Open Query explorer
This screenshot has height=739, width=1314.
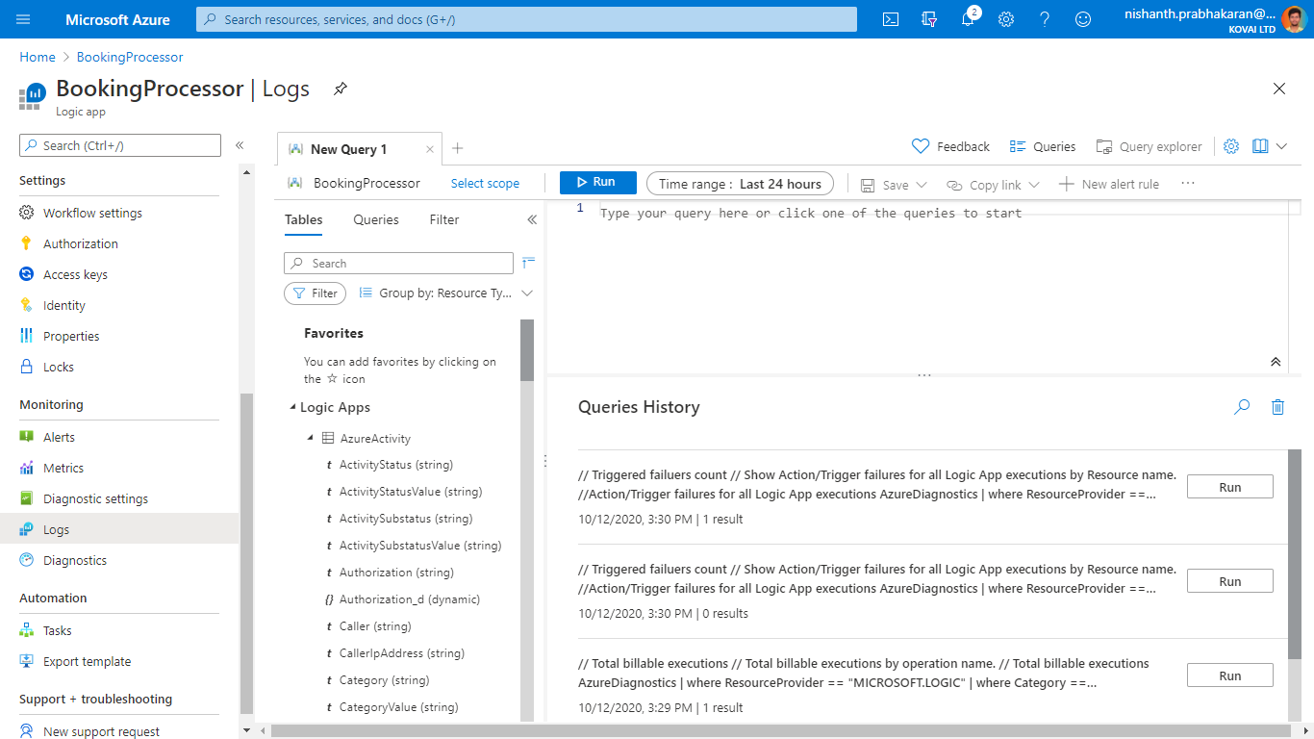click(1150, 146)
